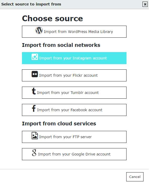Click the 'Choose source' heading
Viewport: 149px width, 184px height.
point(52,18)
